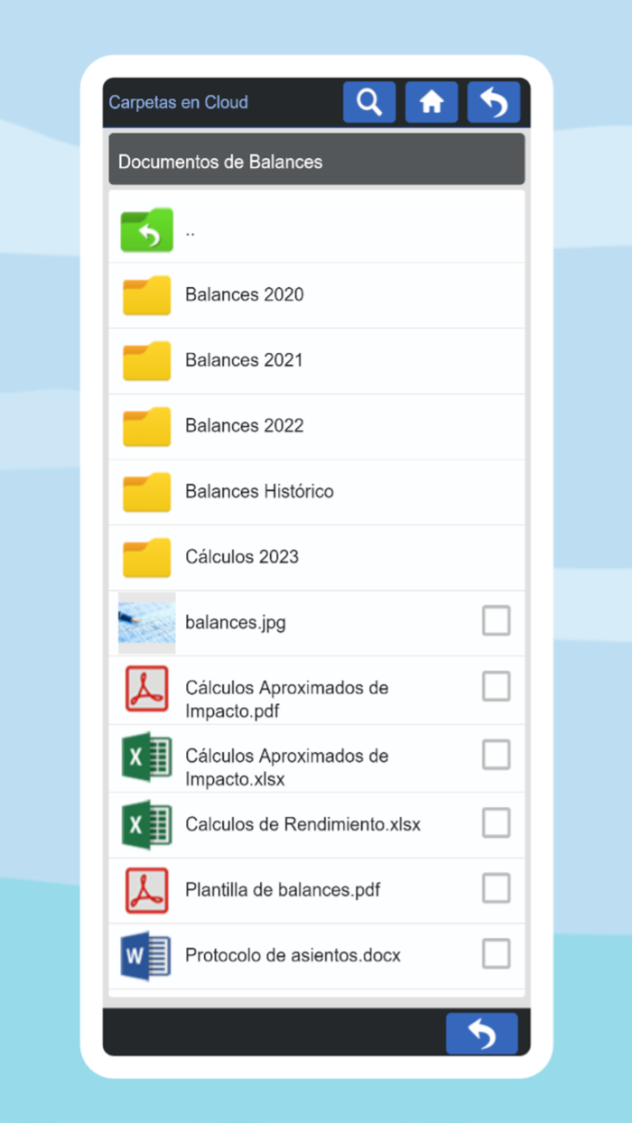Open the Word icon for Protocolo de asientos
Screen dimensions: 632x1123
point(145,954)
